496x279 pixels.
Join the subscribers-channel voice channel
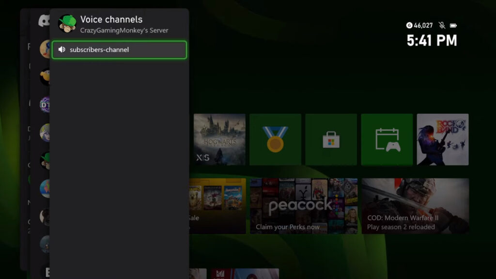click(119, 49)
